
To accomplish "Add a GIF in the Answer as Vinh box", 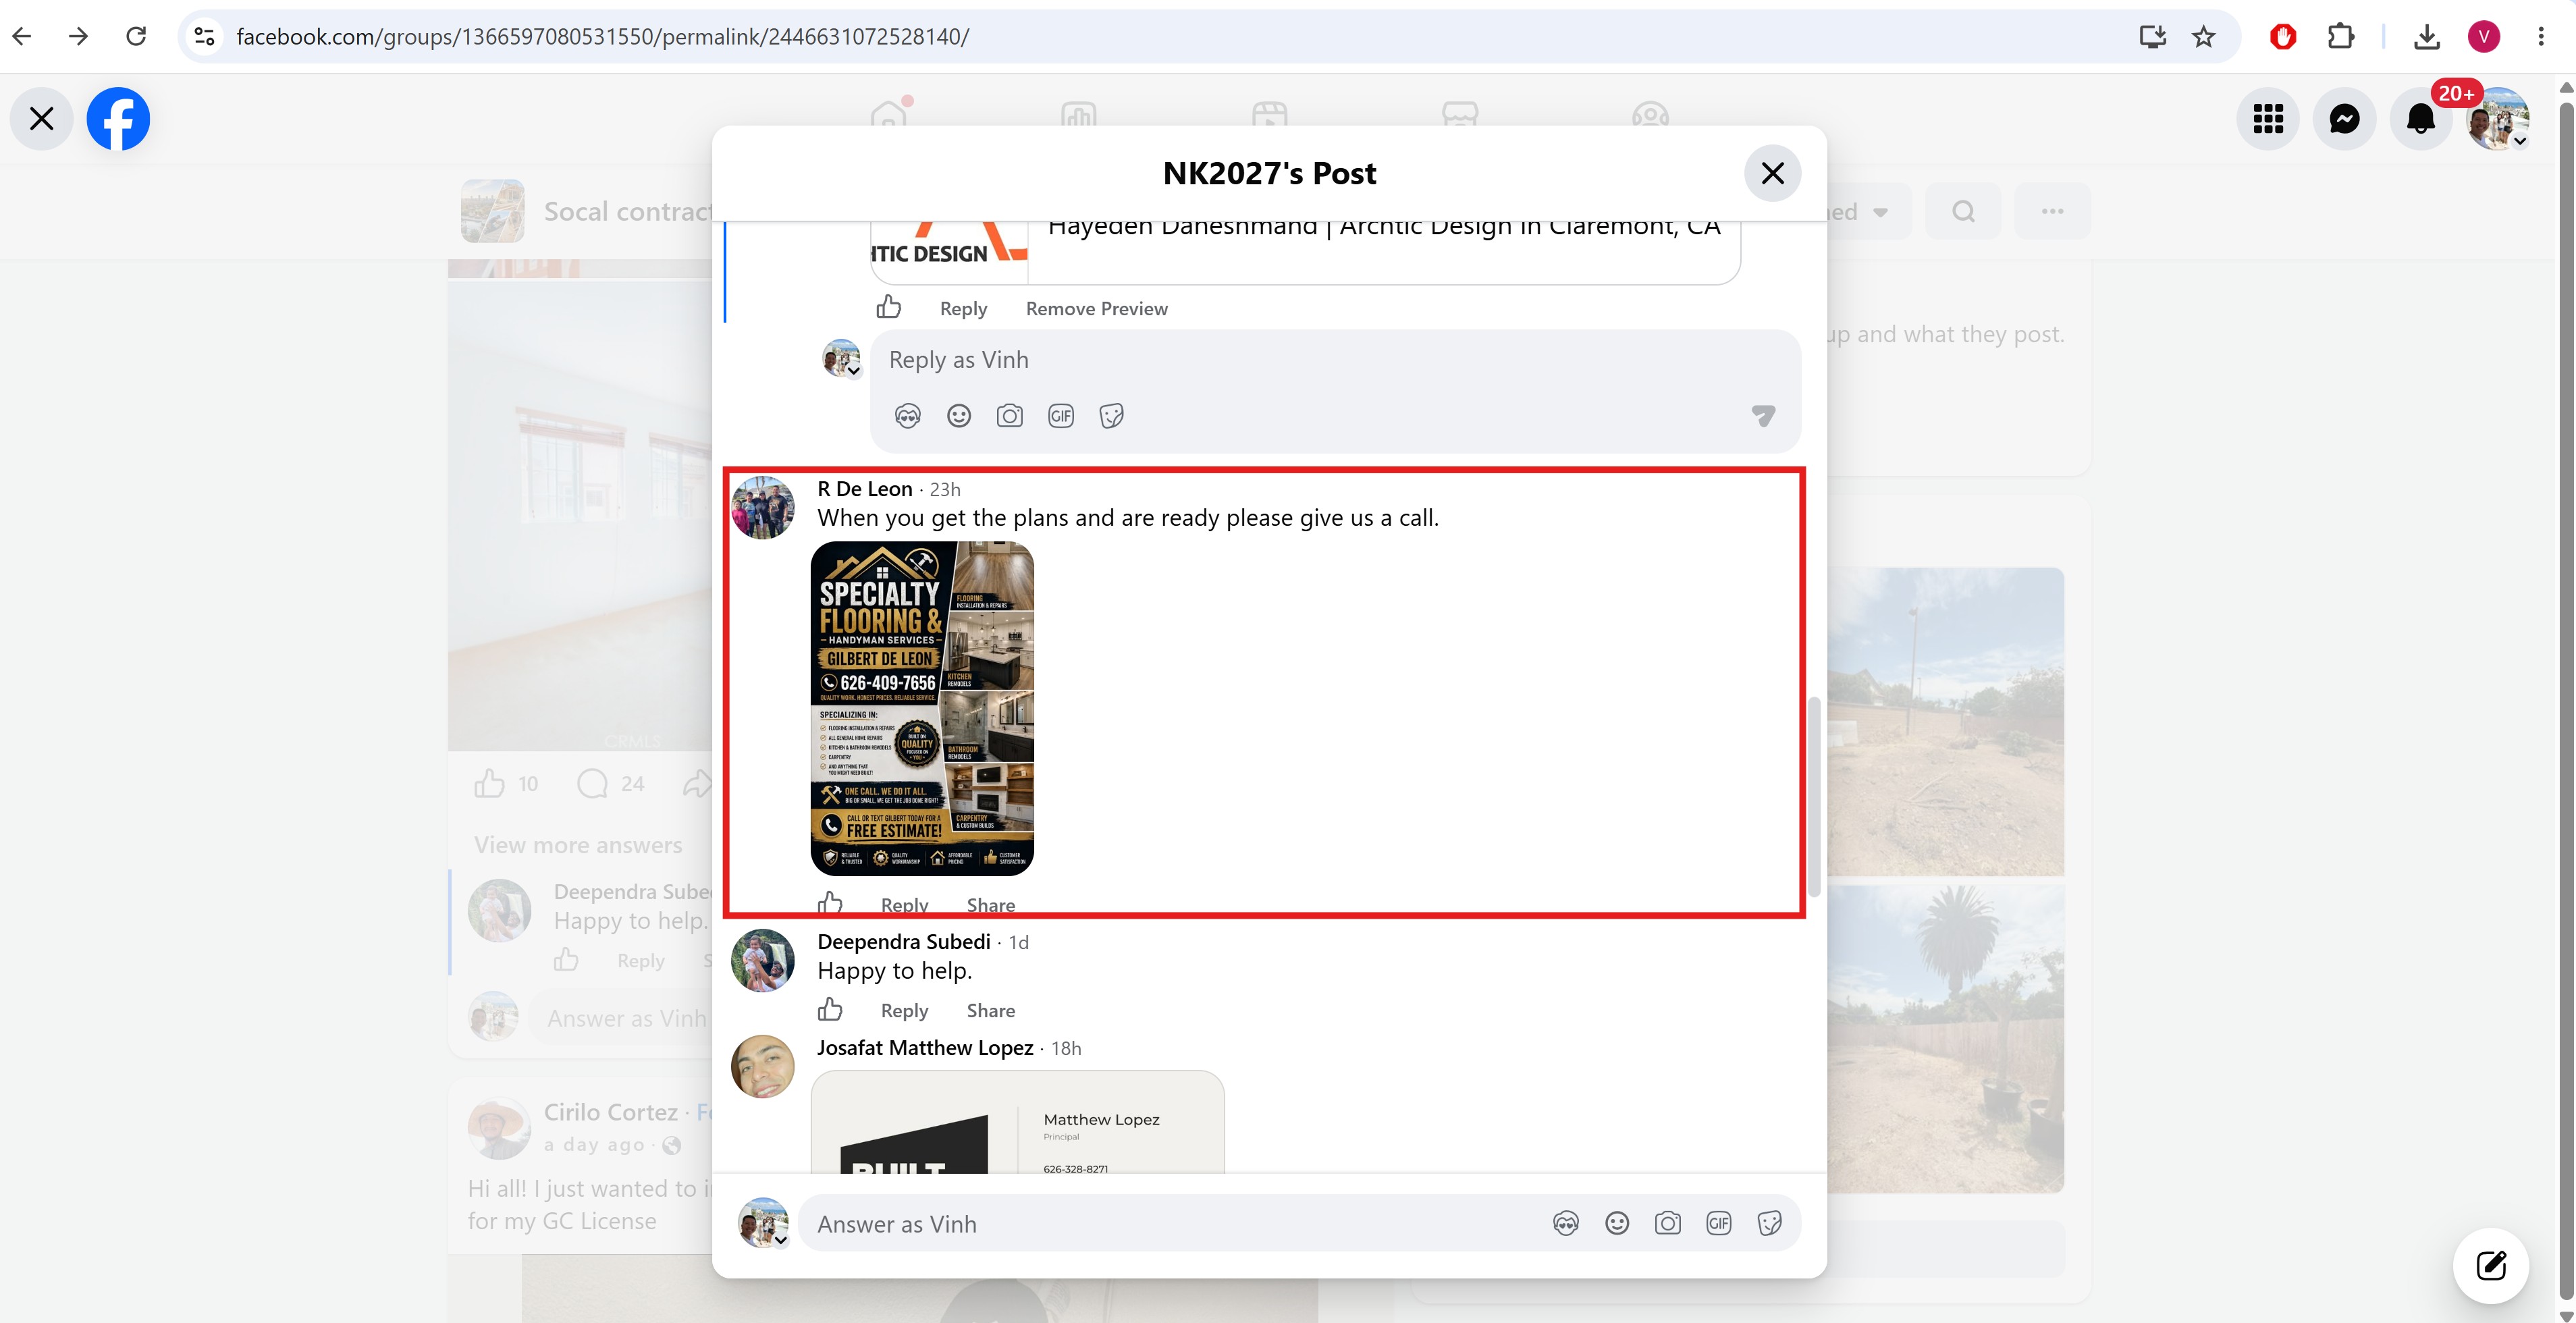I will [x=1719, y=1223].
